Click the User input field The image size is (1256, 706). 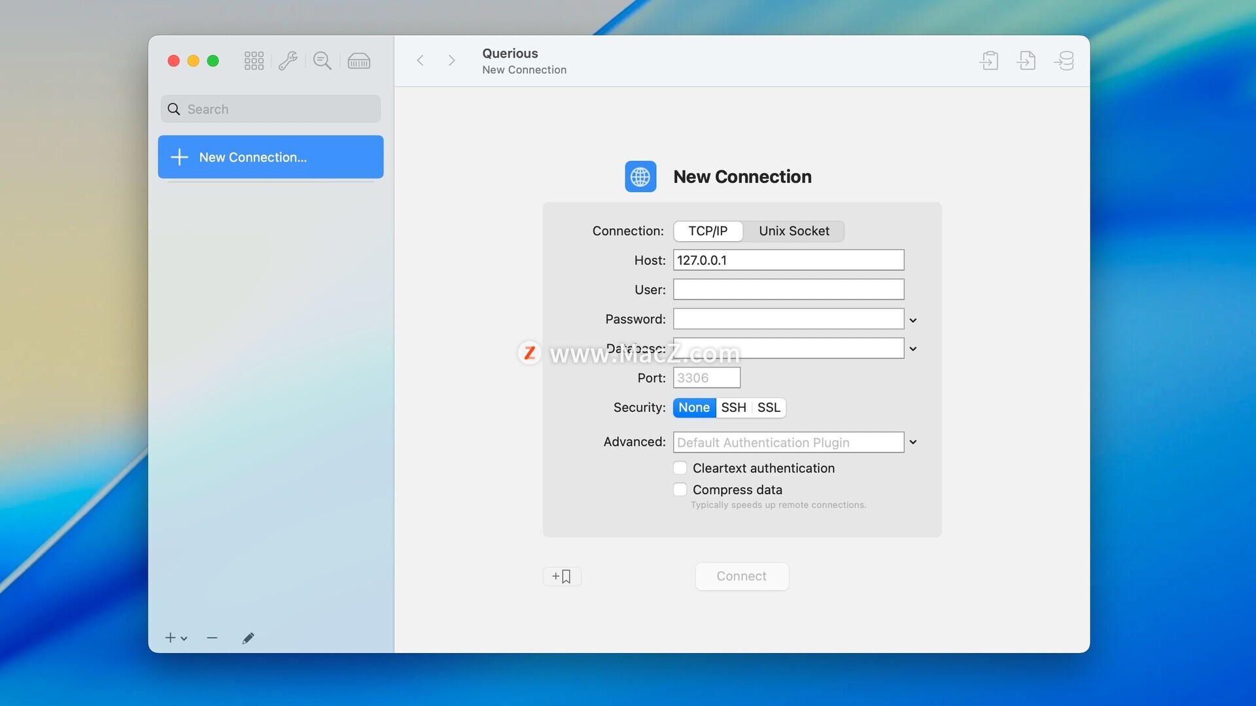pos(788,290)
